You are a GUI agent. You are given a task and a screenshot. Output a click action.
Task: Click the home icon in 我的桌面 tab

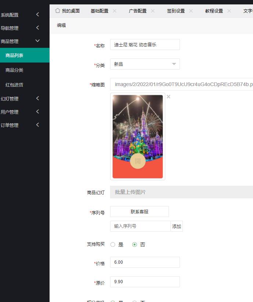[58, 11]
